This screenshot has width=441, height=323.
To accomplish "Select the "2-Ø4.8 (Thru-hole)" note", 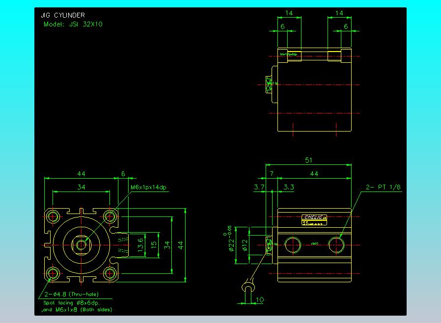I will [71, 295].
